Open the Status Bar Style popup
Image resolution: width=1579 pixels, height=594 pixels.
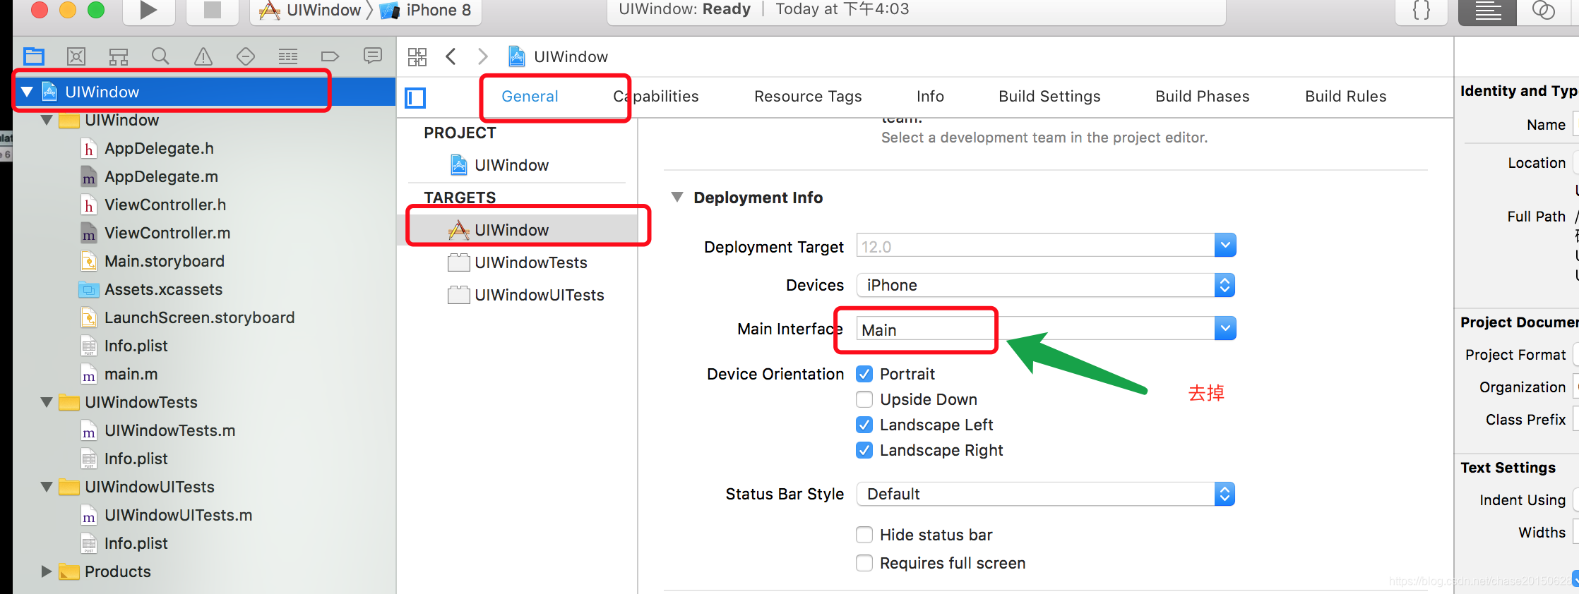1046,494
